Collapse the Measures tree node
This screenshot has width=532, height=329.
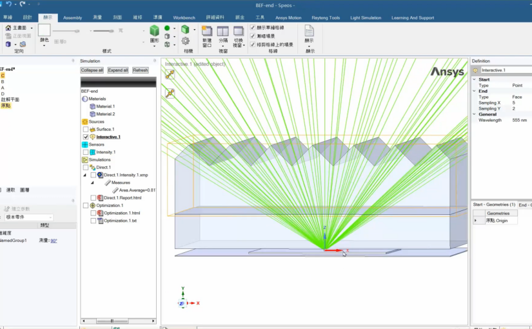pyautogui.click(x=92, y=183)
